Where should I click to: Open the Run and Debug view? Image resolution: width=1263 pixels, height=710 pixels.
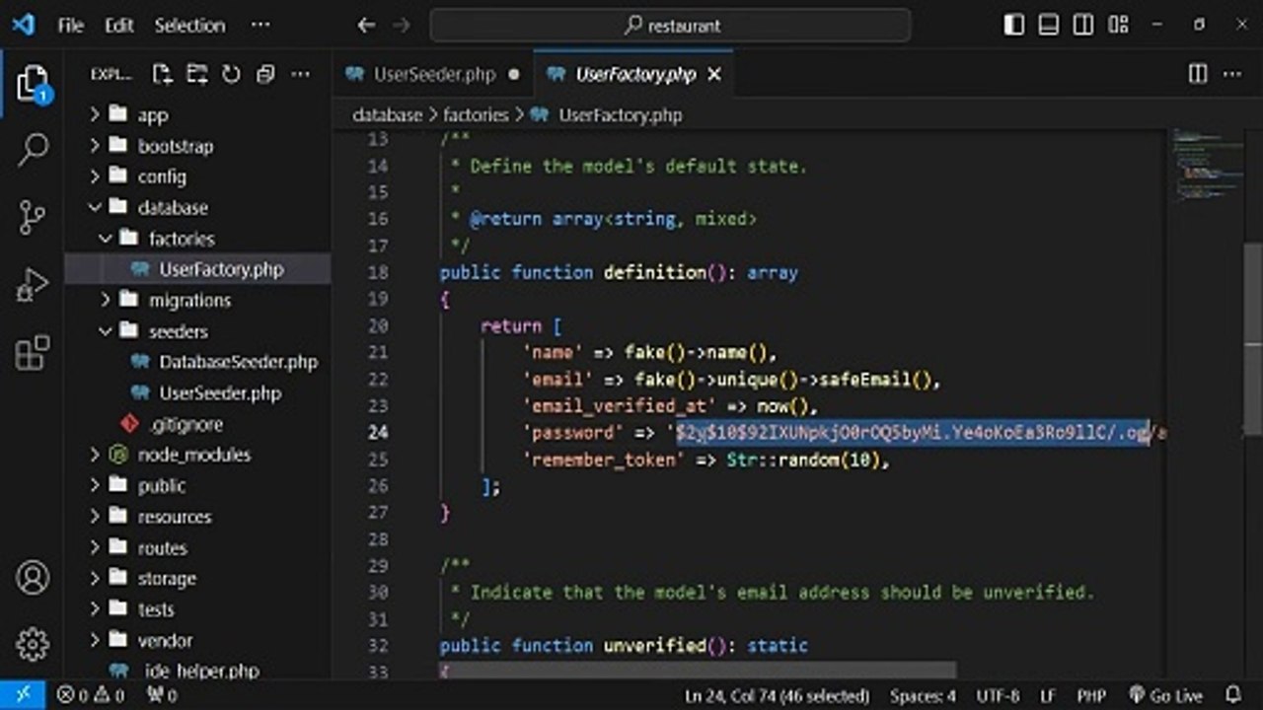click(x=32, y=285)
